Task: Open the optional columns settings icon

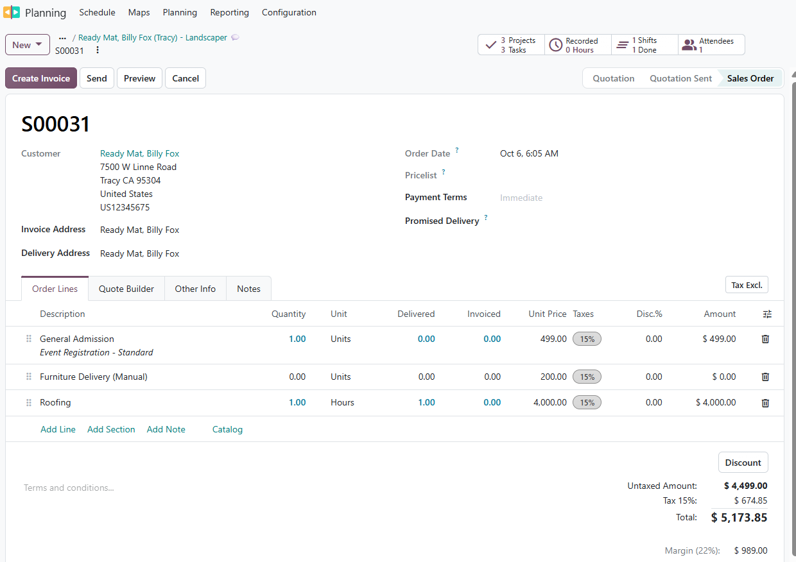Action: 767,314
